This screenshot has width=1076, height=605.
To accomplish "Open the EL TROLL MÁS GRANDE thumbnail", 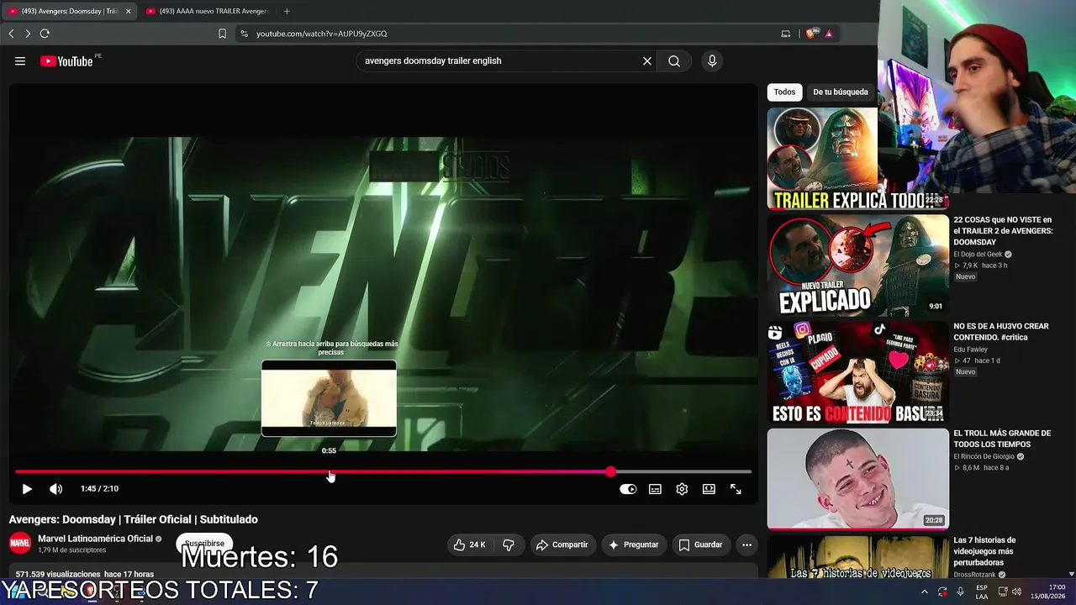I will tap(857, 480).
